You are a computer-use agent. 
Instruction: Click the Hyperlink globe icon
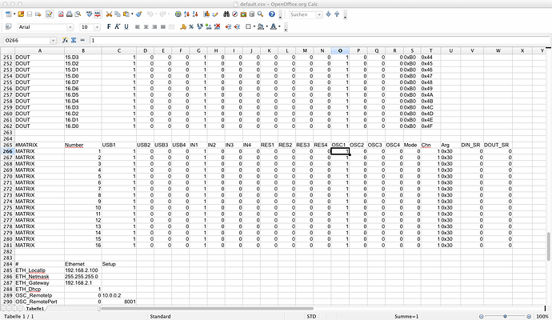(x=178, y=14)
